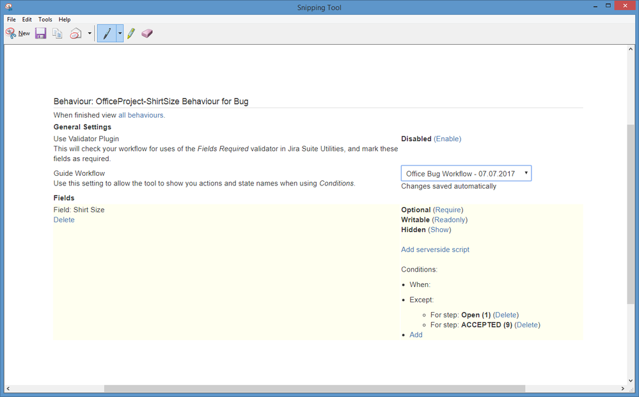Click the Enable link for Validator Plugin
The height and width of the screenshot is (397, 639).
[448, 139]
